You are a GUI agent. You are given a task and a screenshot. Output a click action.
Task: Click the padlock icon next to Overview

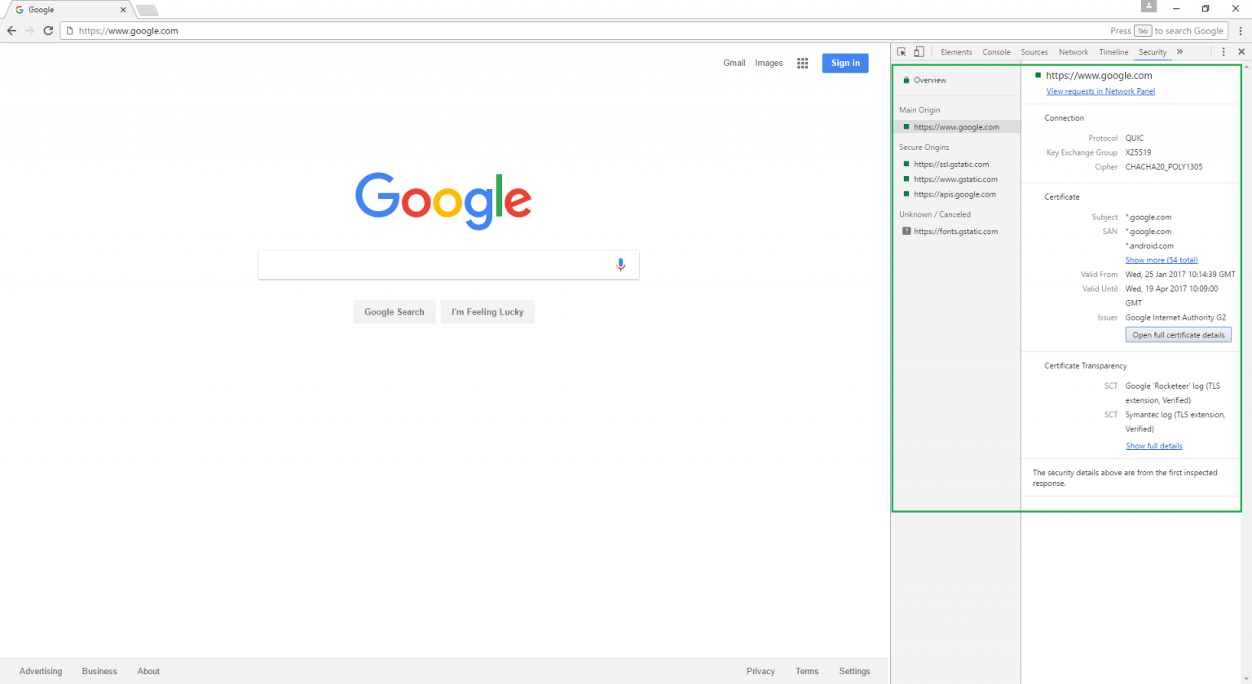pos(906,80)
